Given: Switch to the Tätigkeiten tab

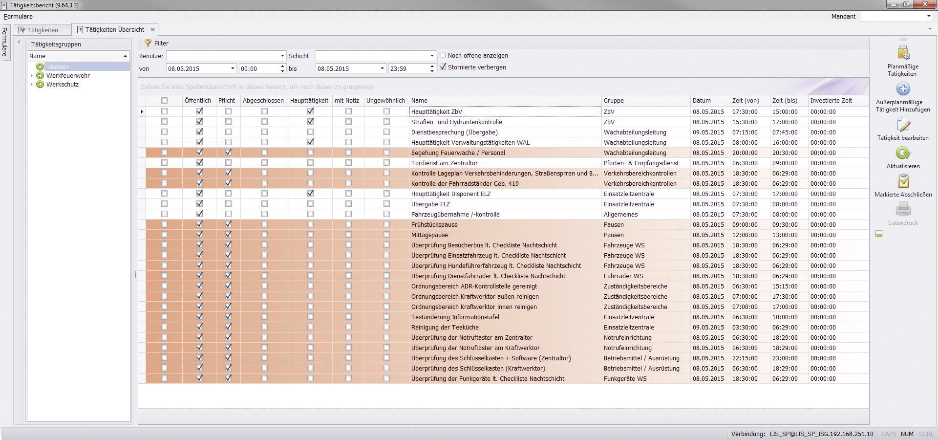Looking at the screenshot, I should (x=43, y=30).
